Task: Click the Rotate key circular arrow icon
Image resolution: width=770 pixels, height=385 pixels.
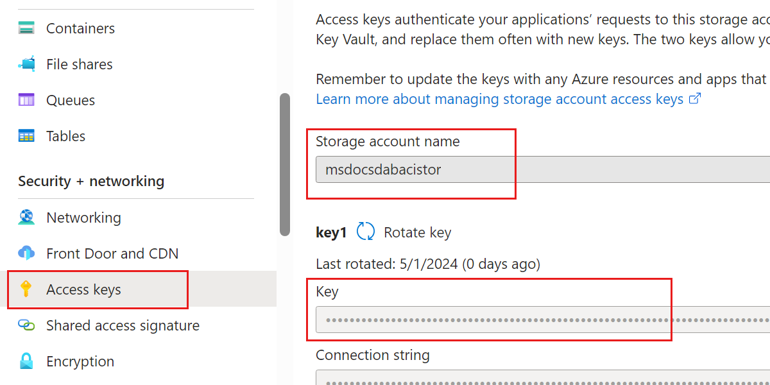Action: click(365, 232)
